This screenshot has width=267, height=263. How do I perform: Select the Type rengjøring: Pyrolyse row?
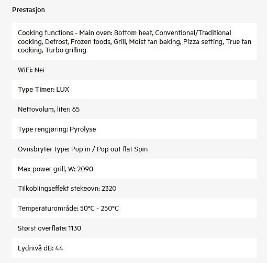coord(135,129)
